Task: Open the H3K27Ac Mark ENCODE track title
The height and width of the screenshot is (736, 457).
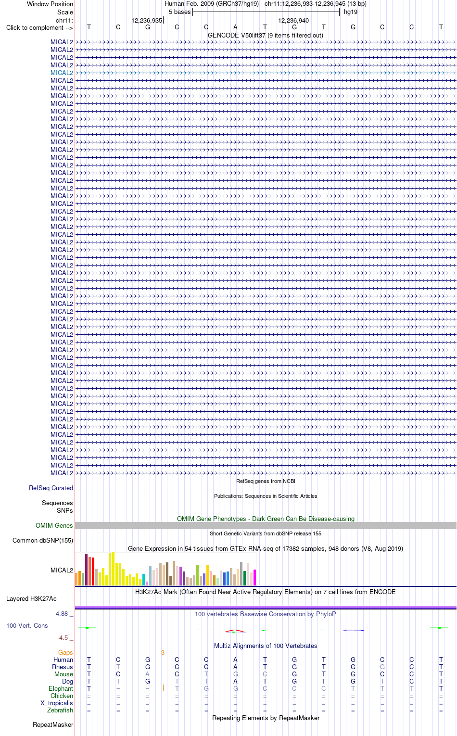Action: (266, 592)
